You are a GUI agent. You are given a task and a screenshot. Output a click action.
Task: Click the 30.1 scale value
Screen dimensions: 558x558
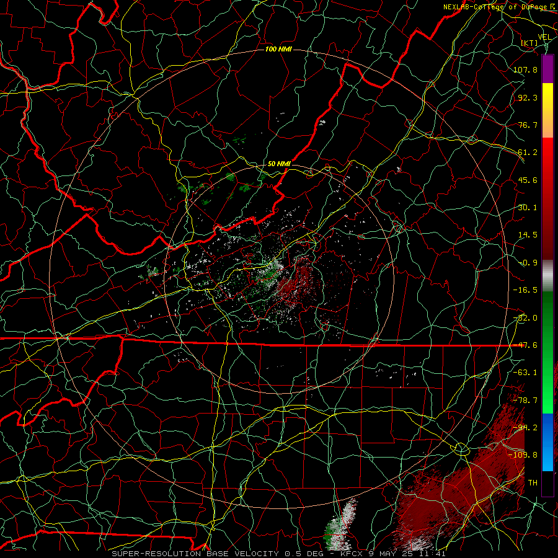(528, 208)
